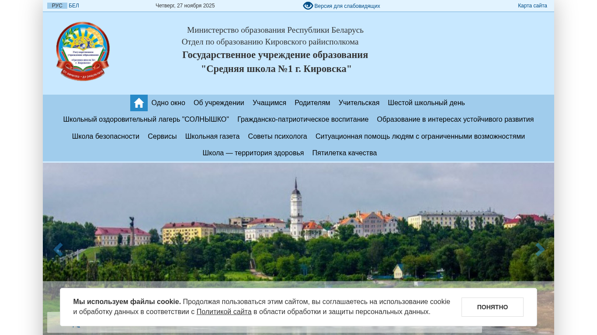This screenshot has width=597, height=335.
Task: Open the Учащимся menu
Action: [x=269, y=103]
